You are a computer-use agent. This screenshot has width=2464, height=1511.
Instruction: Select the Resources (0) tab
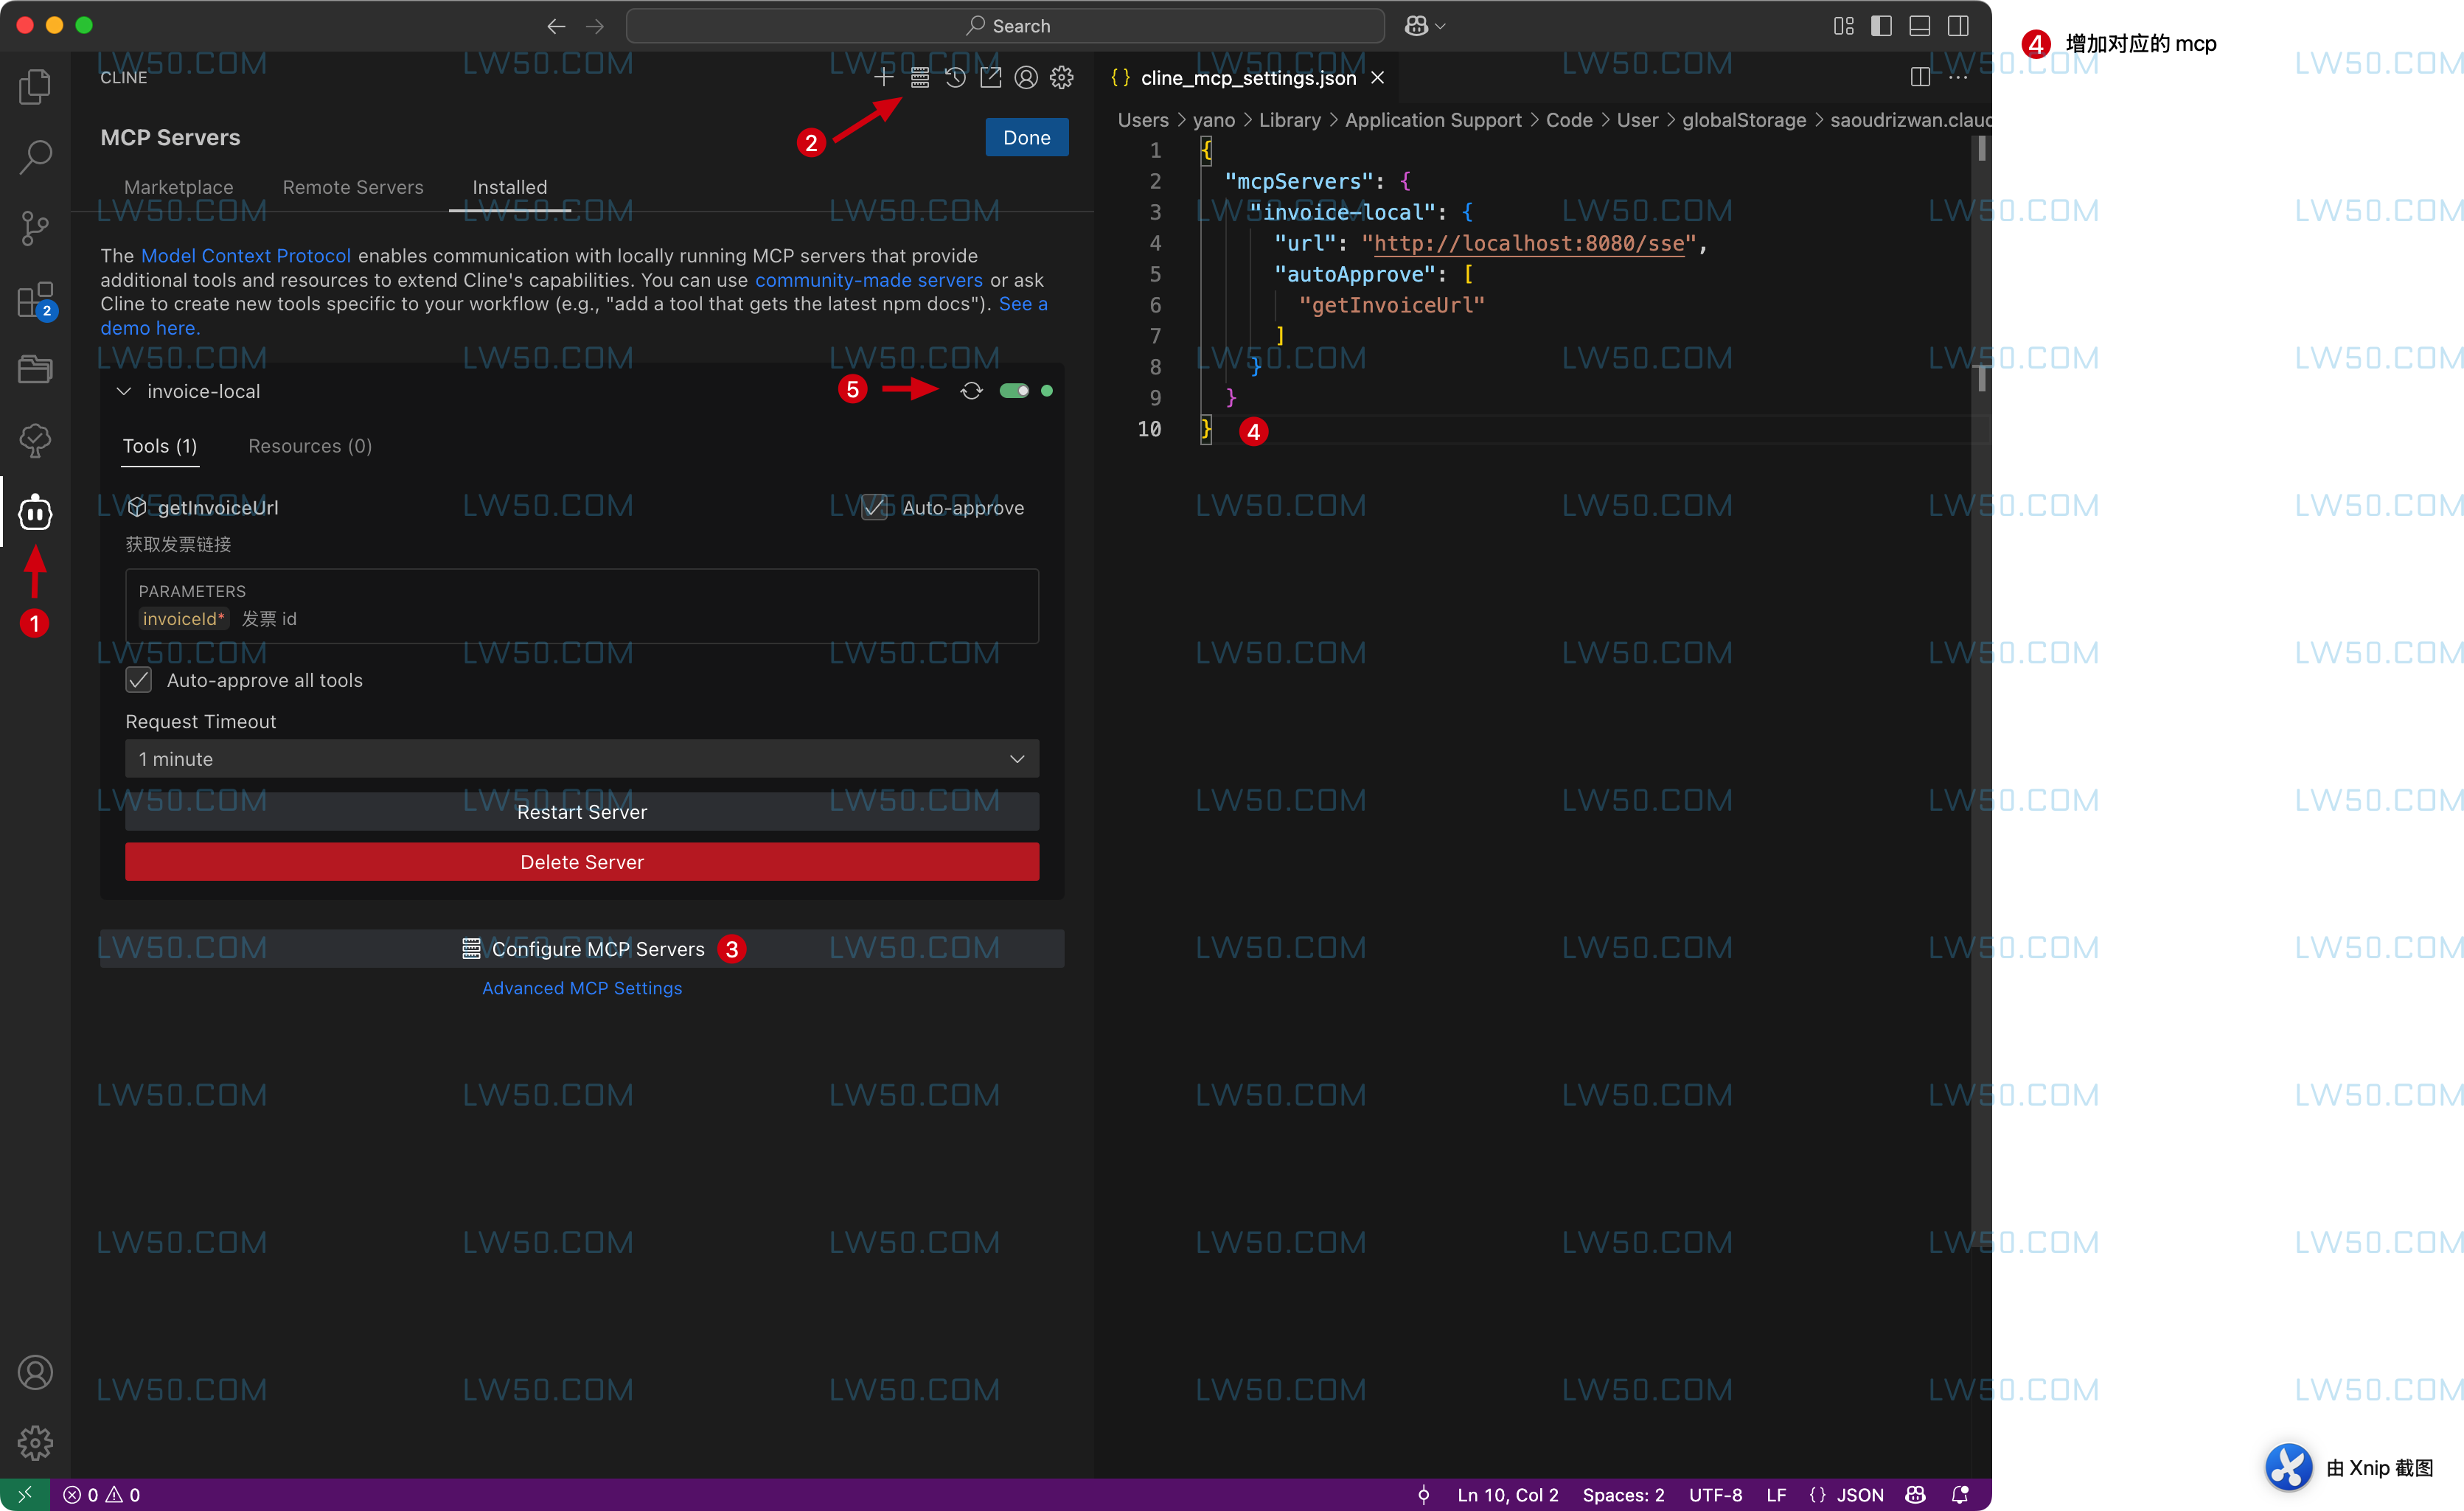310,446
